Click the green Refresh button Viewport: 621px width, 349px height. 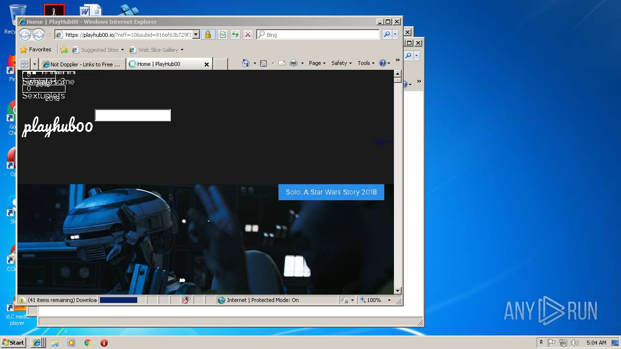click(235, 34)
